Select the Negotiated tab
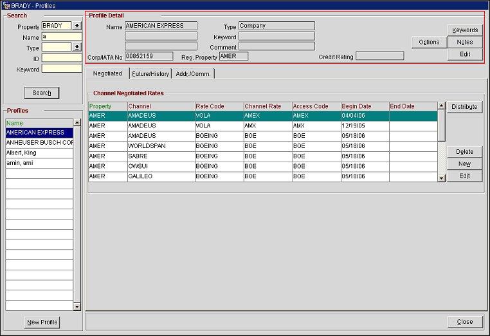This screenshot has height=336, width=490. [x=107, y=73]
